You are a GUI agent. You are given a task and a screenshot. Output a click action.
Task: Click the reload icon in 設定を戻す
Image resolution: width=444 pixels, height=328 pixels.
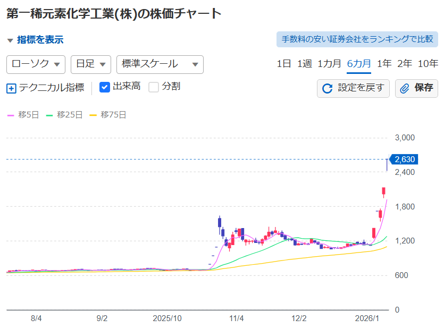(x=328, y=88)
